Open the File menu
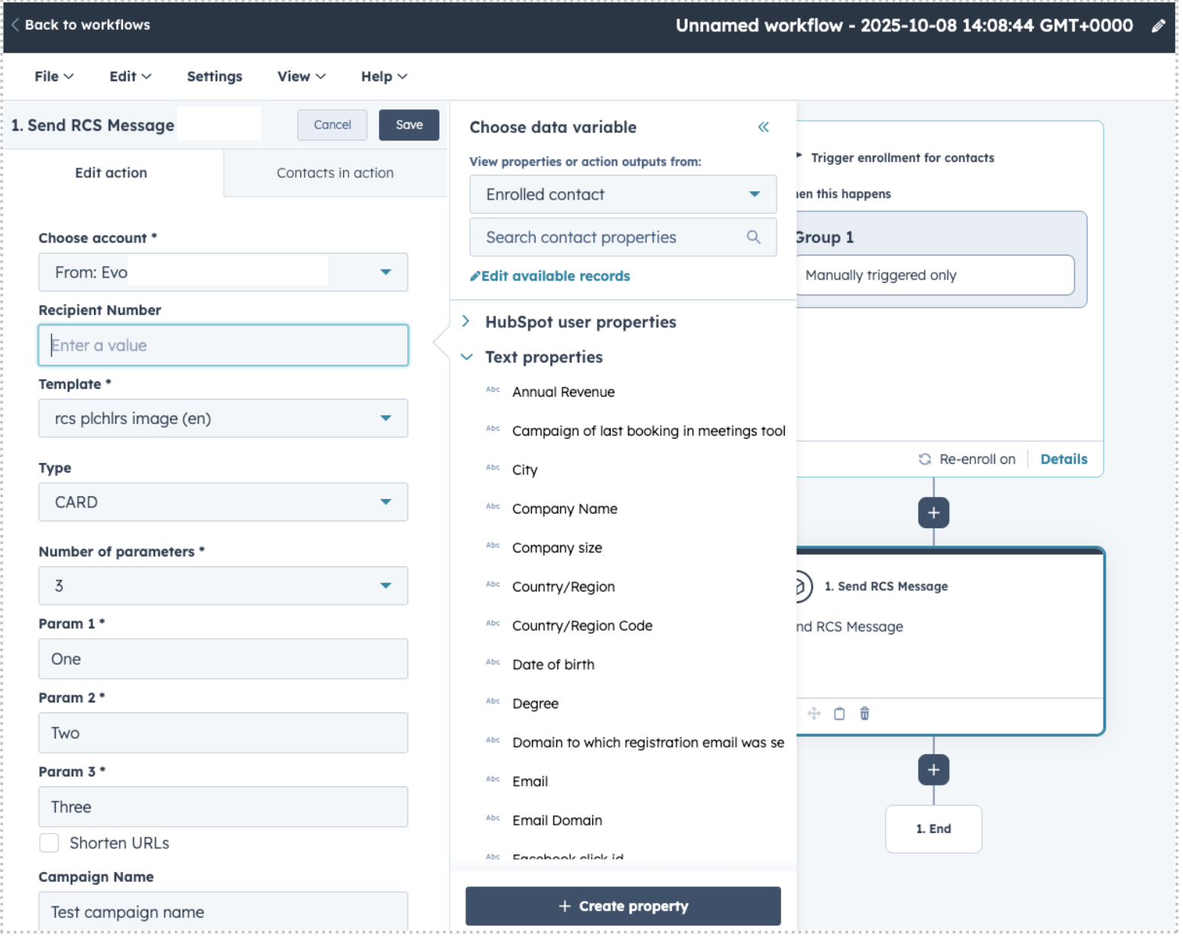 [x=53, y=76]
